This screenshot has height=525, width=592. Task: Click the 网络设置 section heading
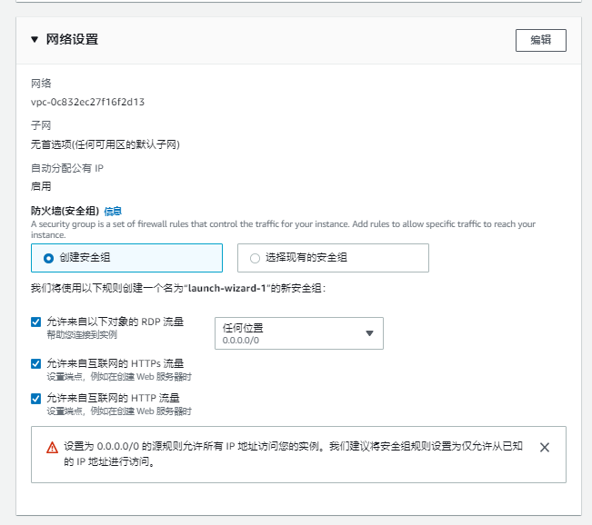click(x=72, y=40)
